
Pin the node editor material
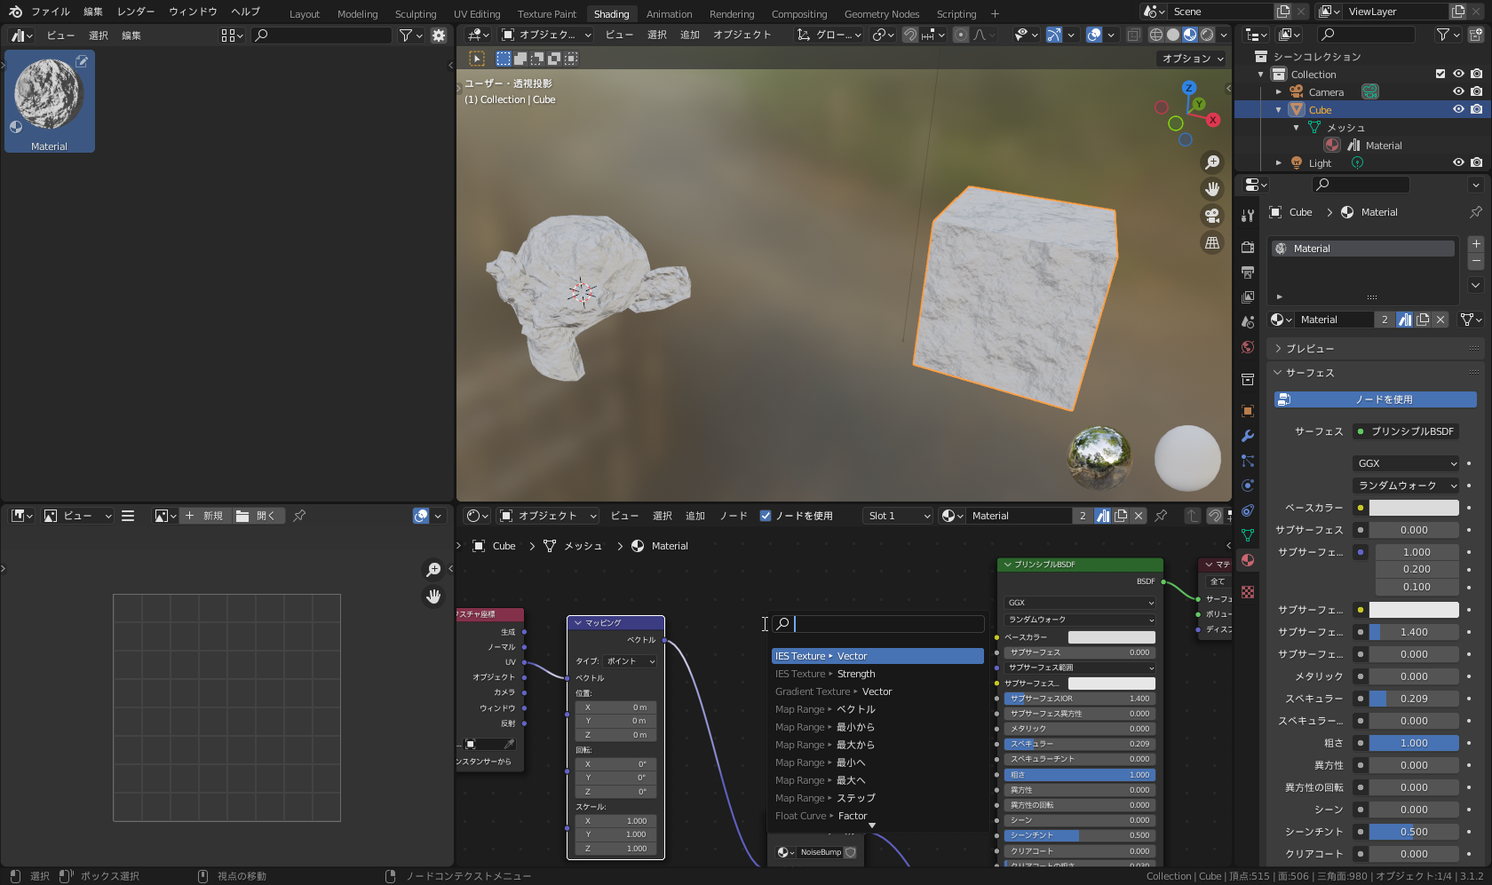pyautogui.click(x=1161, y=516)
